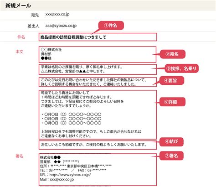Click the red 本文 label

pos(20,52)
